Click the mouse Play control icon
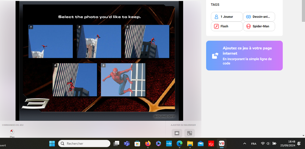The height and width of the screenshot is (149, 305). [x=12, y=132]
